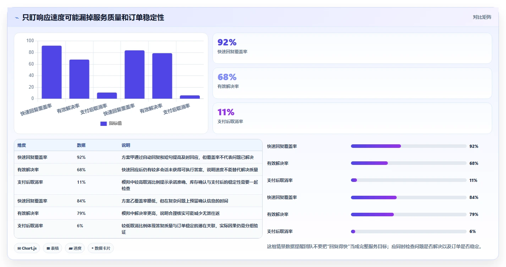Click the lightning icon beside the page title
The height and width of the screenshot is (267, 506).
click(17, 18)
